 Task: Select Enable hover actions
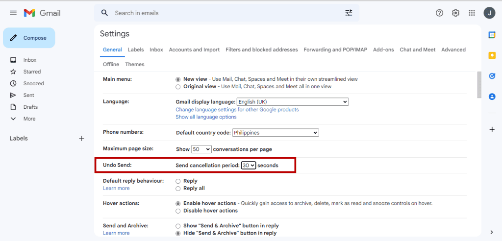pyautogui.click(x=178, y=203)
